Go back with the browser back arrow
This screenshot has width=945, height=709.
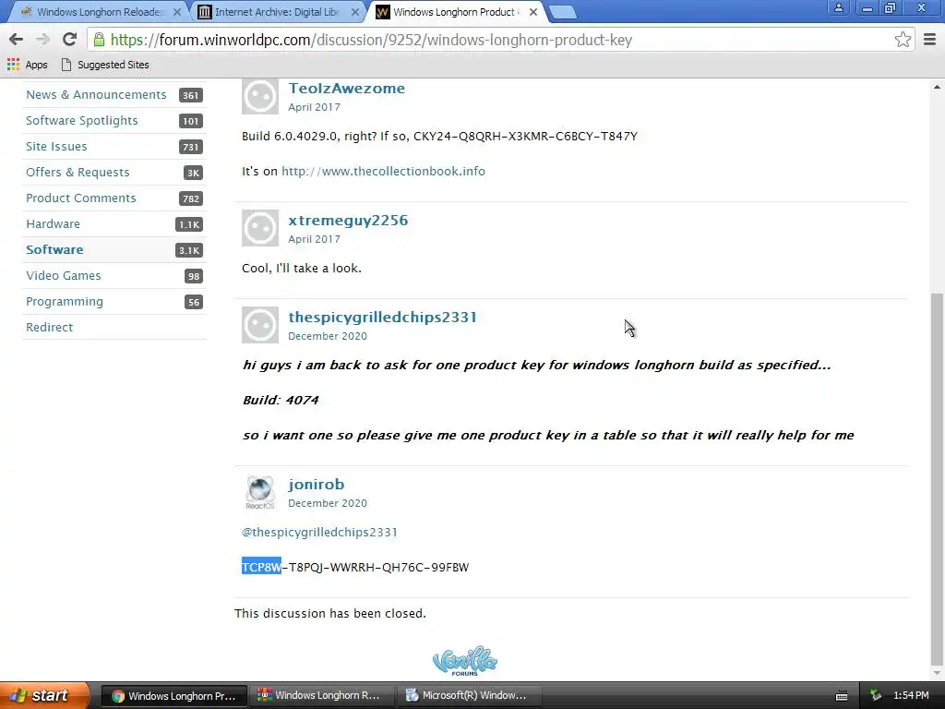pyautogui.click(x=17, y=40)
